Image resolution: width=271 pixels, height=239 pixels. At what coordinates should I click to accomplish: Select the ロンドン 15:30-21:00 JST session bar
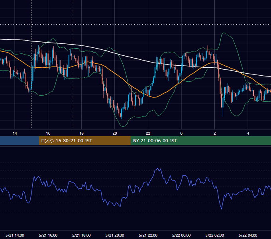point(84,141)
